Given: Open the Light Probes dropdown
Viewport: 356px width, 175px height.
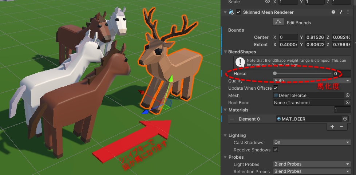Looking at the screenshot, I should point(312,164).
